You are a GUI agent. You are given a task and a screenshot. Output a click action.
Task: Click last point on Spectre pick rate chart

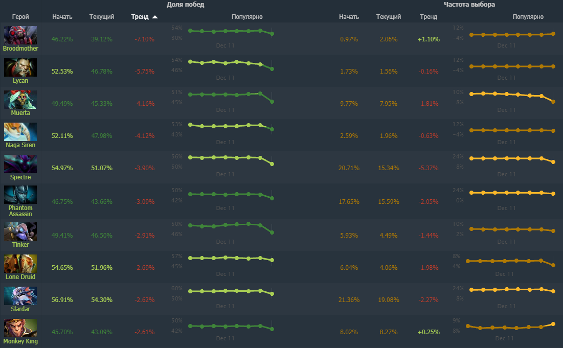point(553,162)
